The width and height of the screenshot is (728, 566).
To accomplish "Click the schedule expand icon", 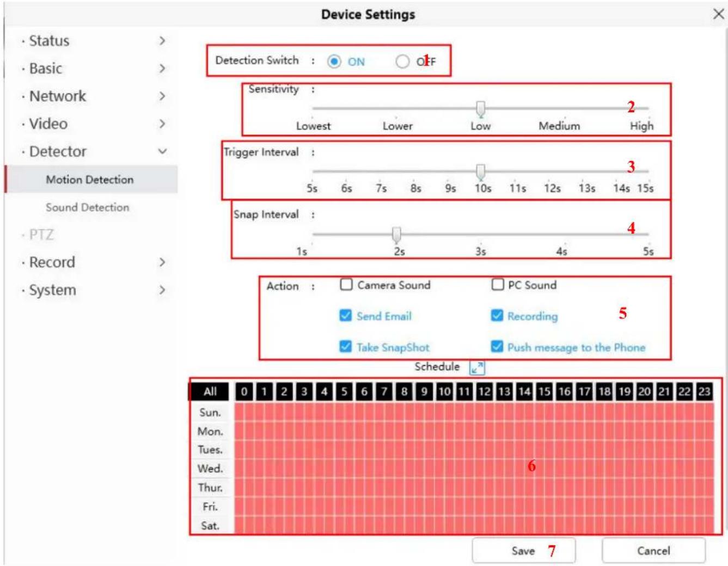I will [x=477, y=368].
